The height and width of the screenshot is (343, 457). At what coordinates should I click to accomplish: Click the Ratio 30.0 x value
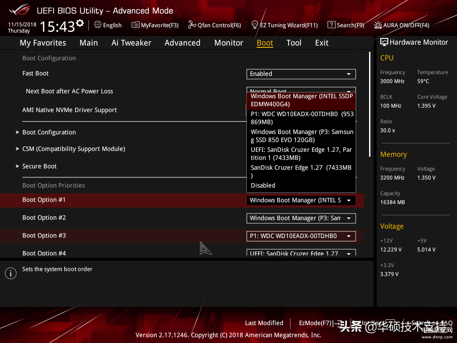point(388,130)
